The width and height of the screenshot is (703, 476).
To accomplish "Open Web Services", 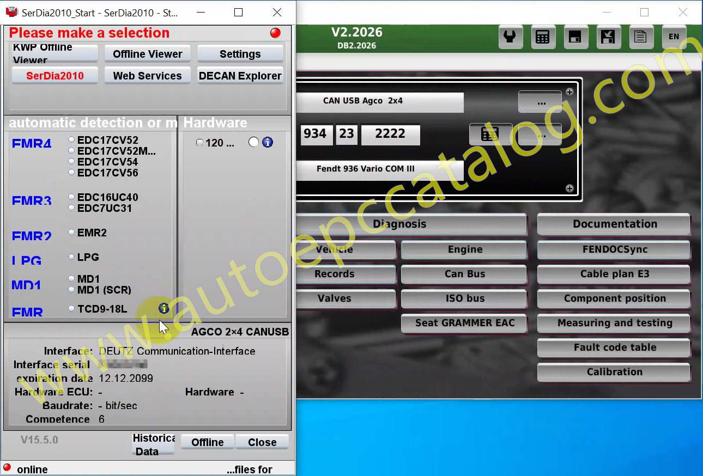I will [148, 76].
